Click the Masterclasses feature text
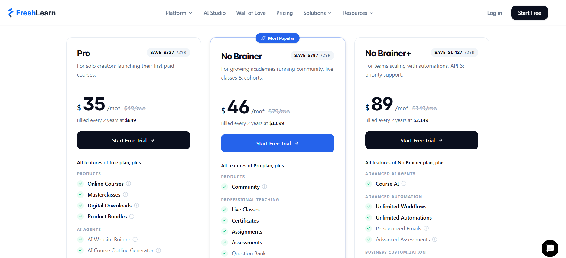 [x=104, y=195]
